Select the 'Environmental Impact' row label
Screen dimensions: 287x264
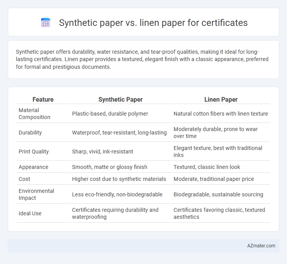(36, 194)
